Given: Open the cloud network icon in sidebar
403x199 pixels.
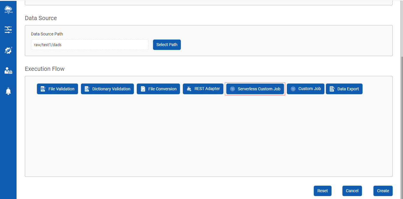Looking at the screenshot, I should pos(8,10).
